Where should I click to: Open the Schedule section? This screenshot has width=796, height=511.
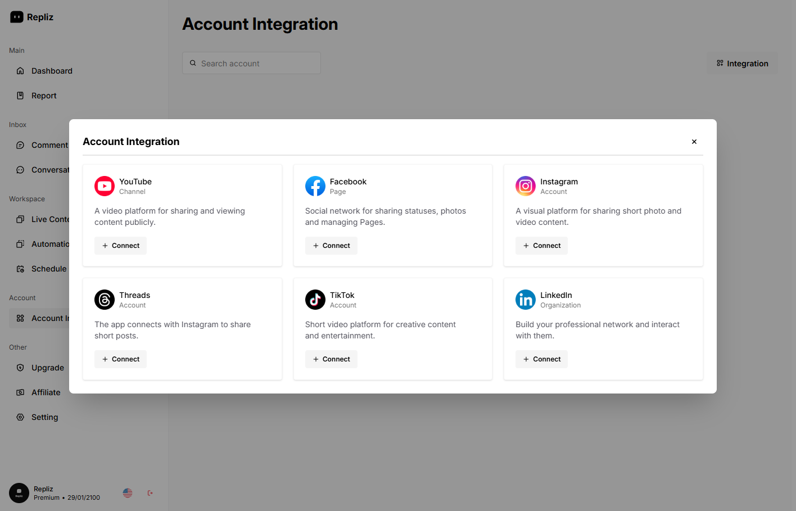49,268
